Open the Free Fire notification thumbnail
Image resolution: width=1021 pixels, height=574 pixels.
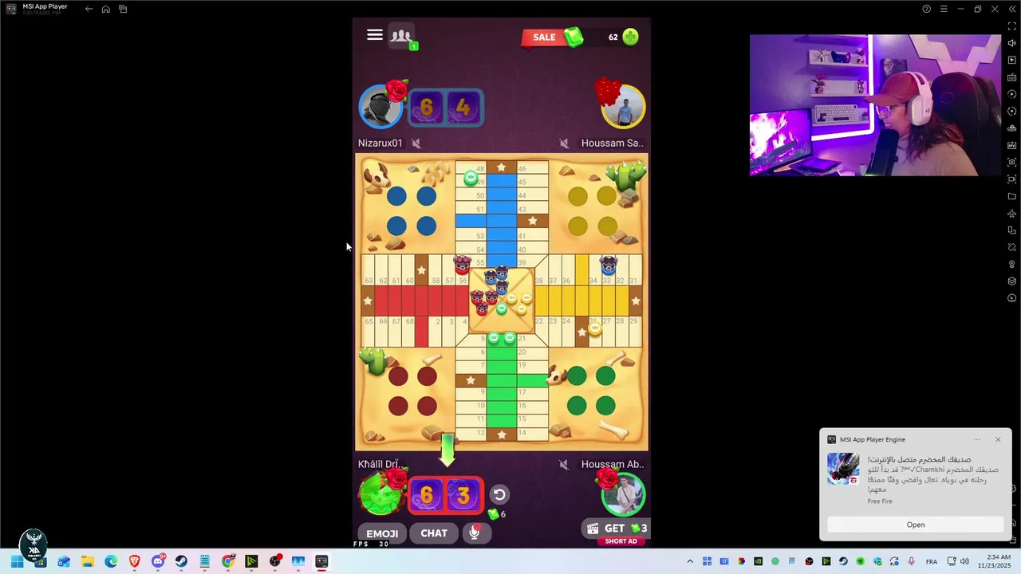coord(843,469)
